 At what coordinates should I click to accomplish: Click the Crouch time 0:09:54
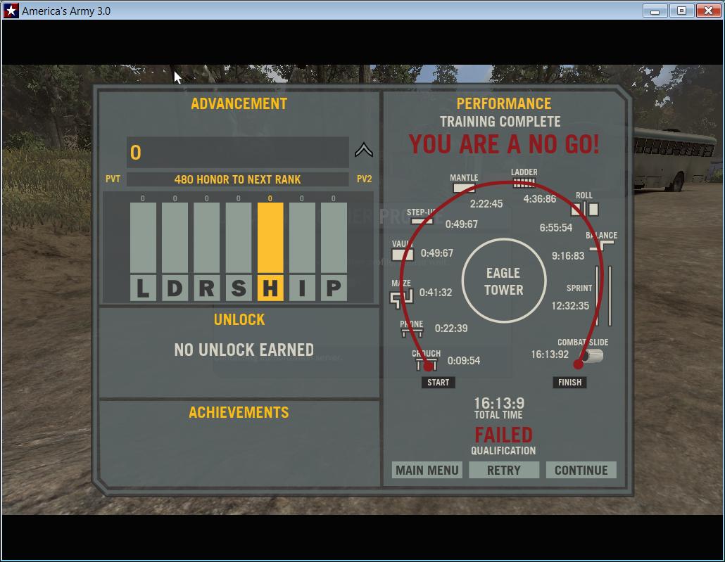point(464,361)
